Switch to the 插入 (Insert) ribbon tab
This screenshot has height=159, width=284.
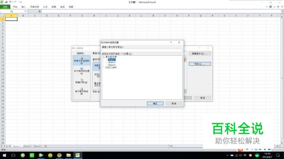pos(23,7)
